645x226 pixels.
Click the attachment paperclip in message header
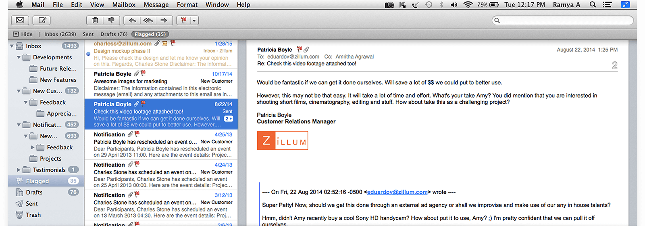click(x=306, y=50)
